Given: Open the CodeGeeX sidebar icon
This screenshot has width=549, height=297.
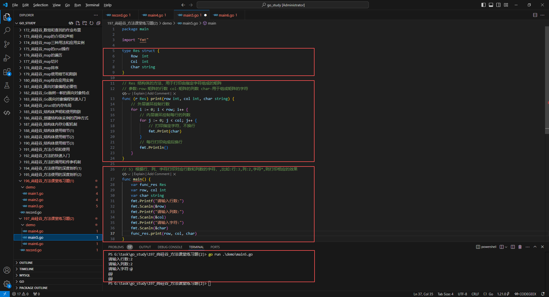Looking at the screenshot, I should pyautogui.click(x=7, y=113).
